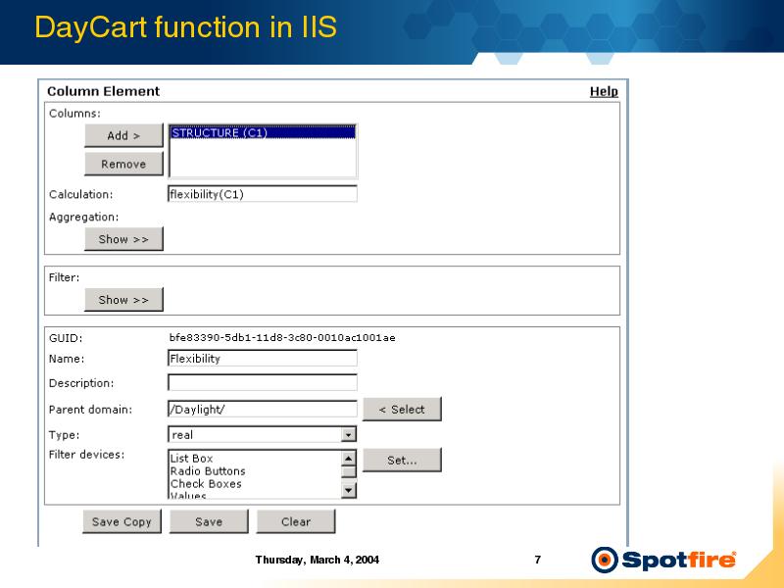
Task: Click the < Select parent domain button
Action: pos(402,409)
